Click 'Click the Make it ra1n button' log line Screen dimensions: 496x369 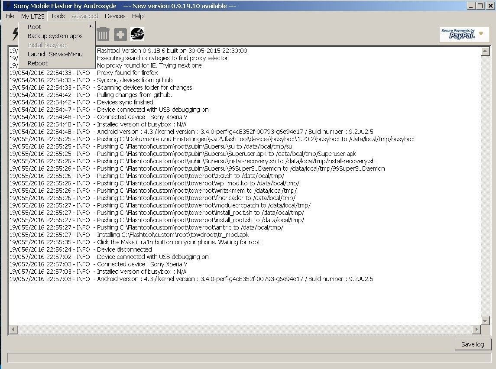(x=135, y=242)
